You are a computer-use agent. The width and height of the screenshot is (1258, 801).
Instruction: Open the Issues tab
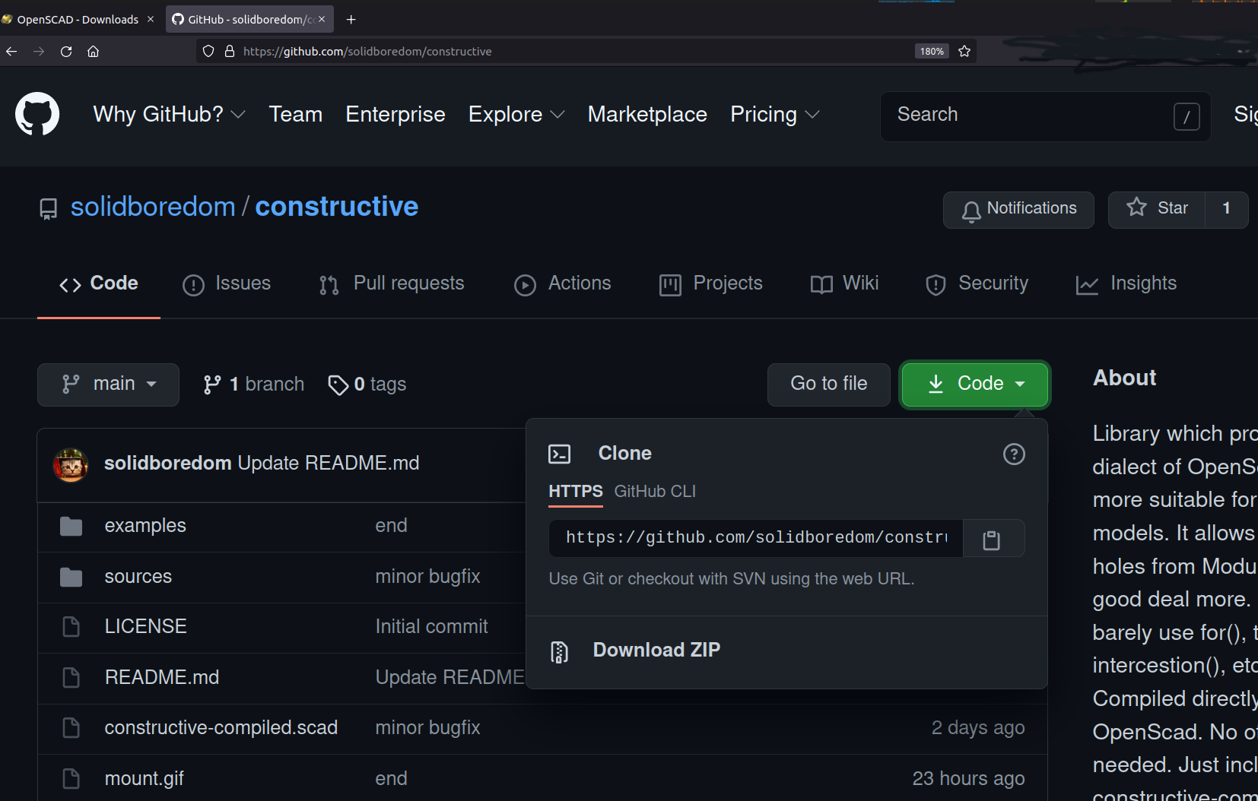tap(227, 283)
